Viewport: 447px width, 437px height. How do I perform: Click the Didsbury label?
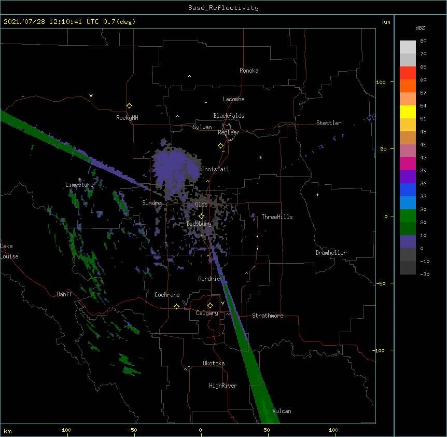pos(199,224)
